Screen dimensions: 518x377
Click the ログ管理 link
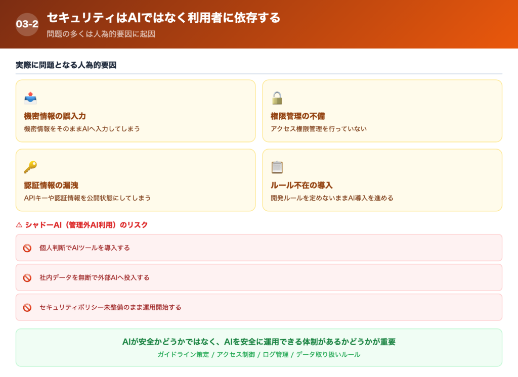pos(275,354)
